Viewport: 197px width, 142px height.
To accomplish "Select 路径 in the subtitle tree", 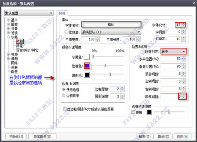I will 19,46.
